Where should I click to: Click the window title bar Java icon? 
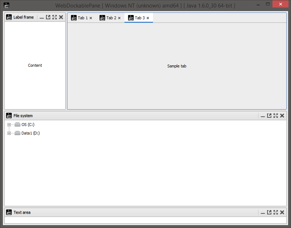[x=6, y=5]
